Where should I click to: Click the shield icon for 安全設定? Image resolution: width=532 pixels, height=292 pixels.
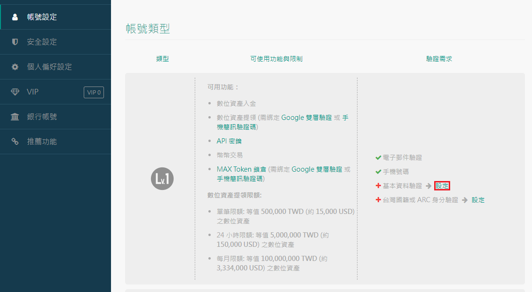pyautogui.click(x=15, y=42)
